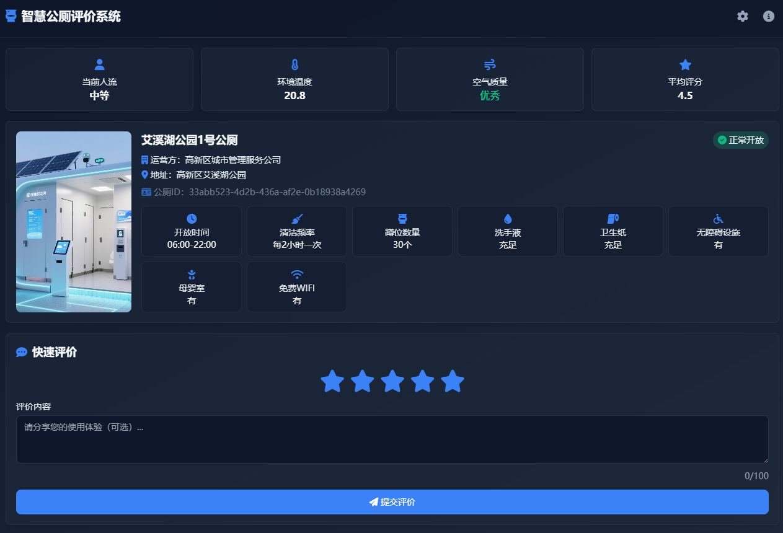The height and width of the screenshot is (533, 783).
Task: Click the wind icon above 空气质量
Action: click(490, 64)
